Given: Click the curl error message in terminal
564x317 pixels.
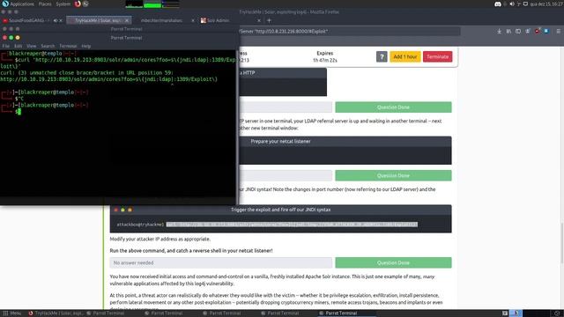Looking at the screenshot, I should 87,72.
